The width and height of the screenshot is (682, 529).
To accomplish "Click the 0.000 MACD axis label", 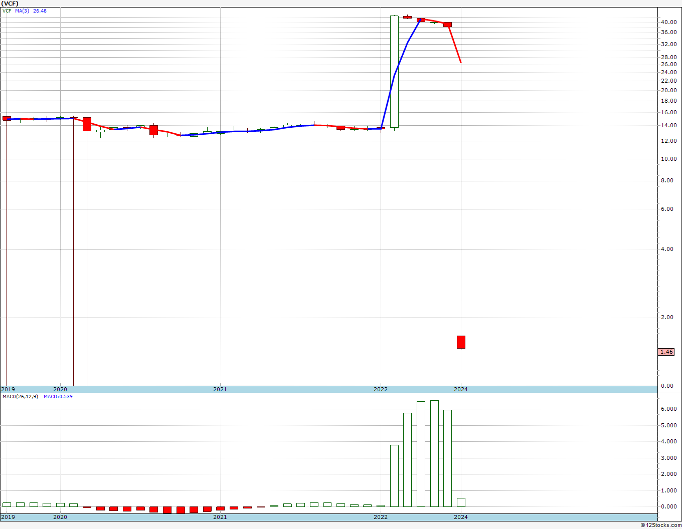I will (x=669, y=507).
